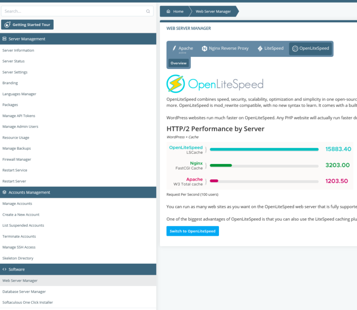Click the Software code brackets icon
Image resolution: width=357 pixels, height=310 pixels.
click(x=4, y=269)
